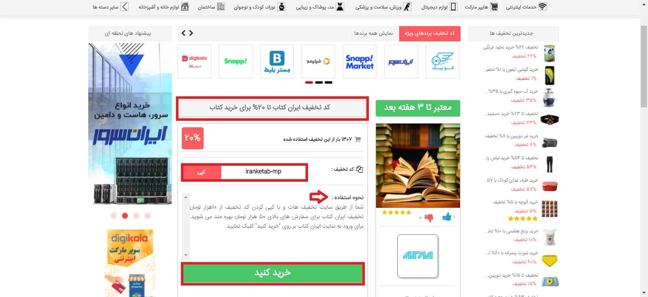
Task: Select the Filimo brand logo
Action: pos(319,61)
